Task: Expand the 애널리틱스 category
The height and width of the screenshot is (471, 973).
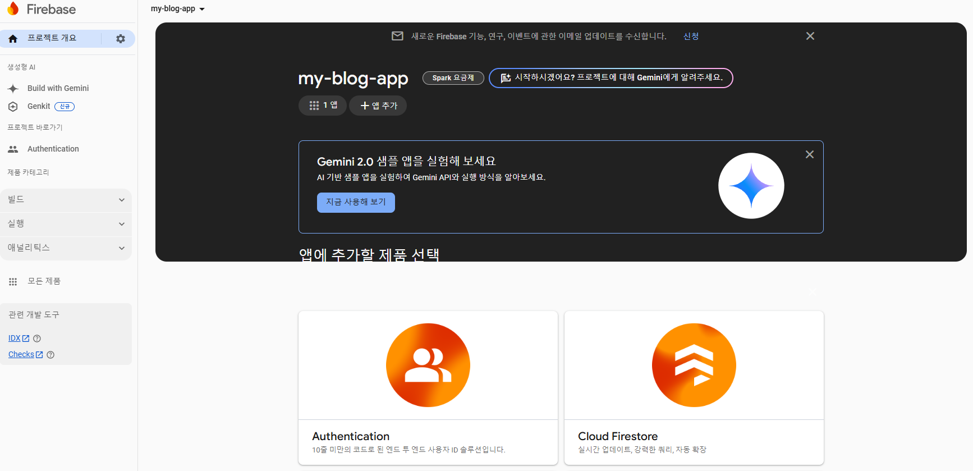Action: [66, 248]
